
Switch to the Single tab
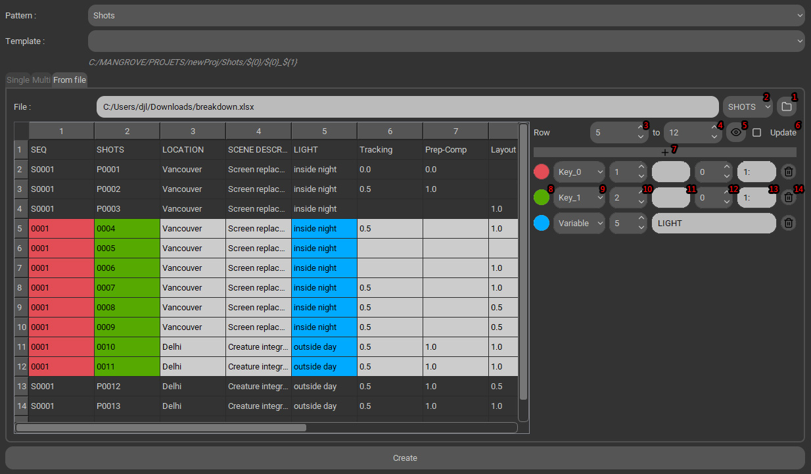[18, 80]
